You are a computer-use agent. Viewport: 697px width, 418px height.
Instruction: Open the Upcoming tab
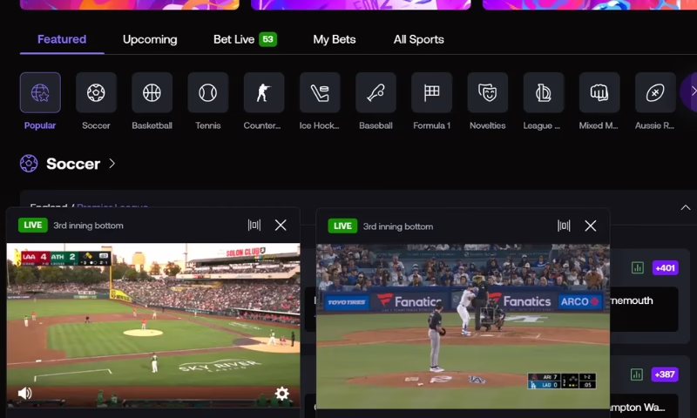[150, 39]
